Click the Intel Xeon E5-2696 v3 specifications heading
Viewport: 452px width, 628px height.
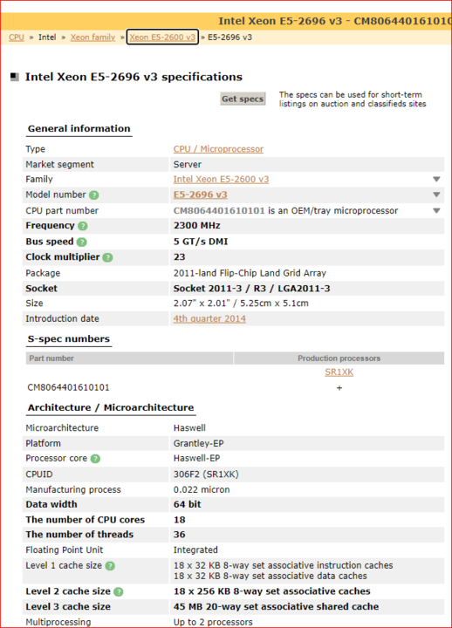click(x=134, y=77)
